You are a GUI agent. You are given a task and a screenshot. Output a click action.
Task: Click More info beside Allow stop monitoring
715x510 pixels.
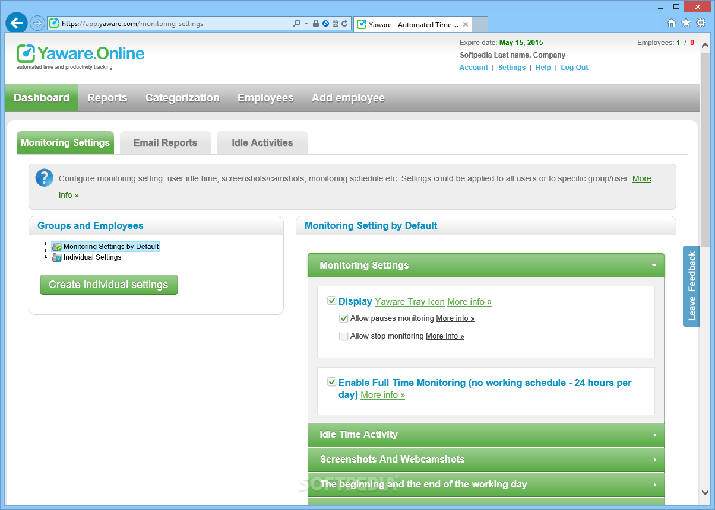445,336
